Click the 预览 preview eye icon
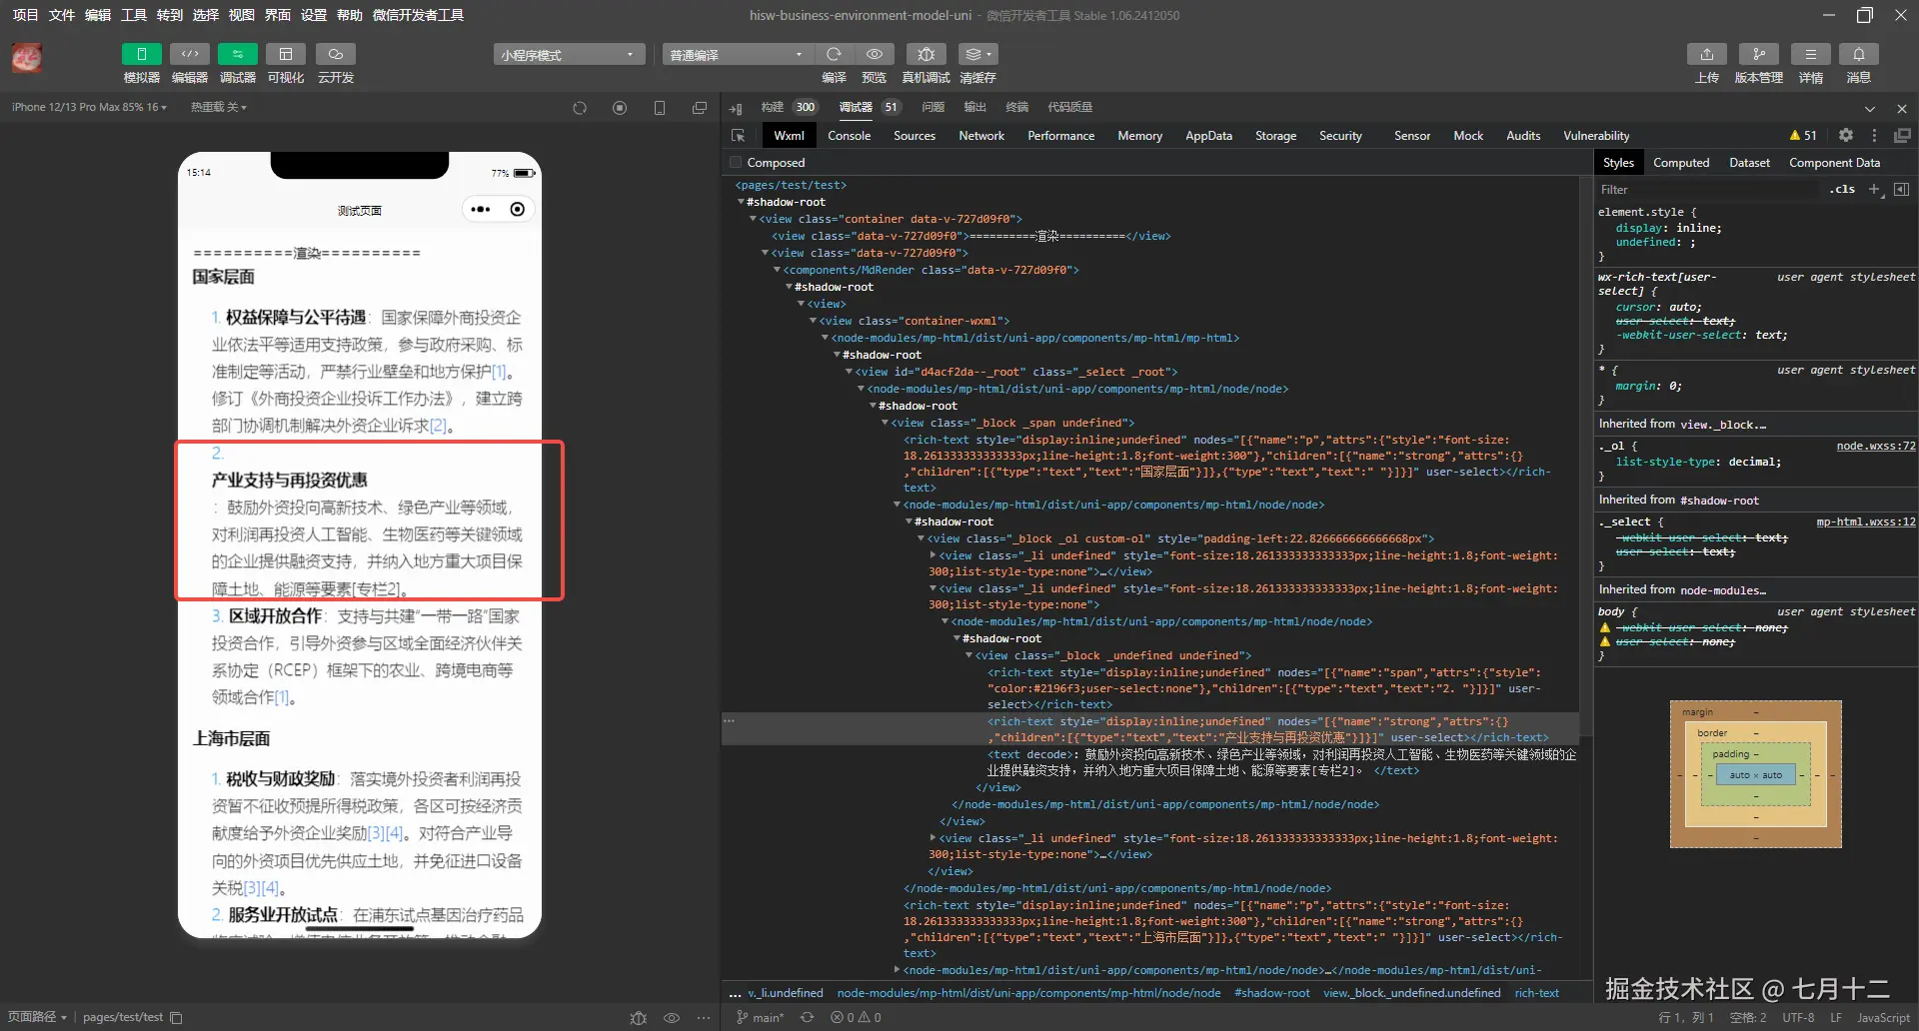Image resolution: width=1919 pixels, height=1031 pixels. (875, 54)
